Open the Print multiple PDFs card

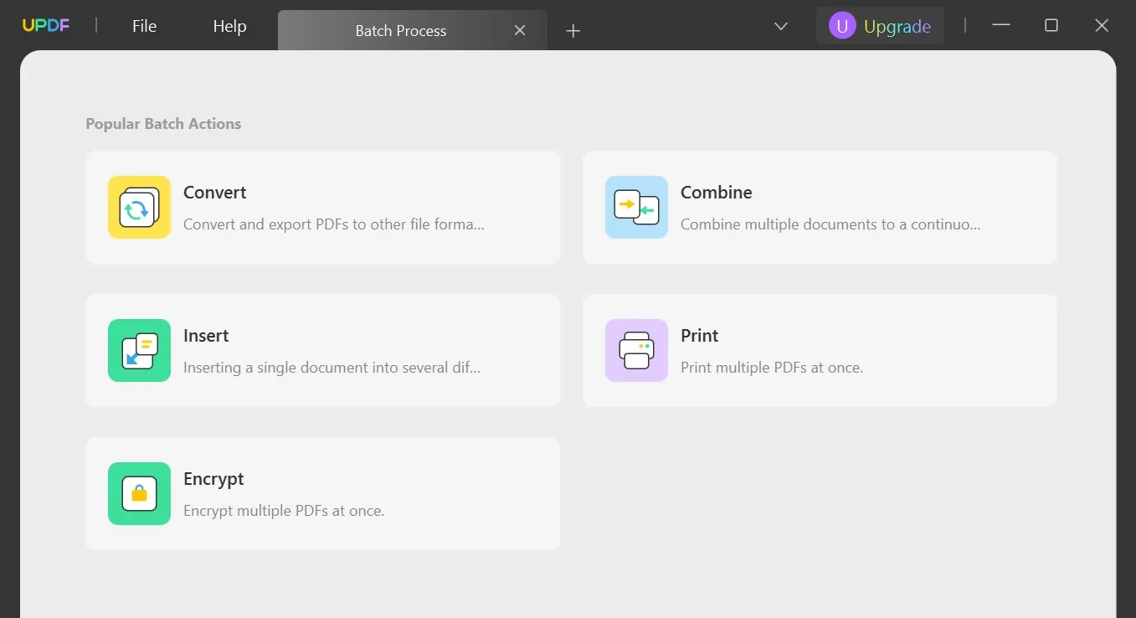coord(820,350)
